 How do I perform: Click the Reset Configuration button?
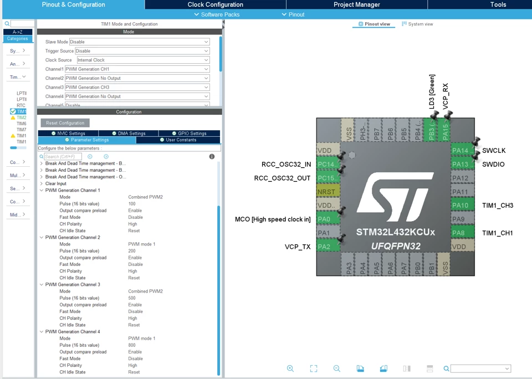coord(65,123)
